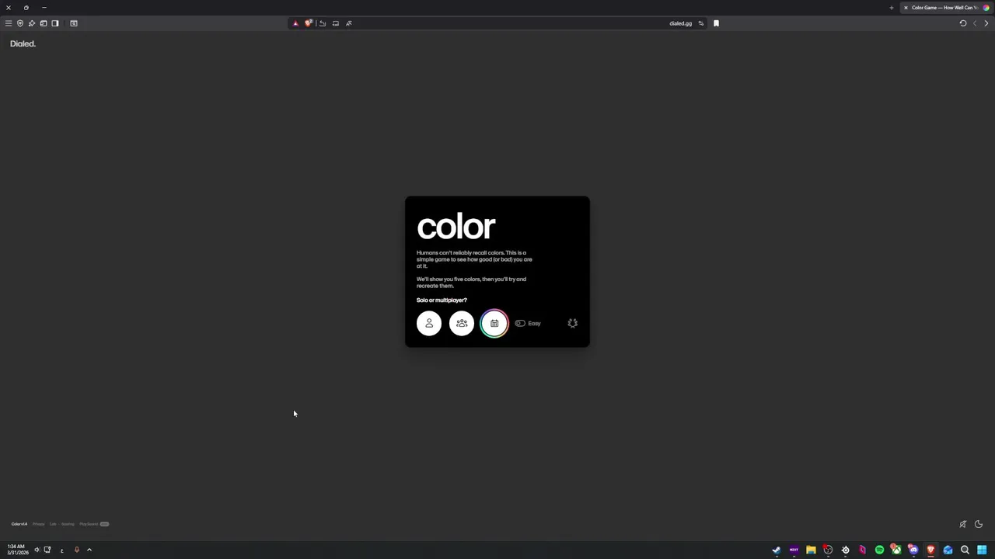The image size is (995, 559).
Task: Click the gear badge icon in color card
Action: click(x=573, y=323)
